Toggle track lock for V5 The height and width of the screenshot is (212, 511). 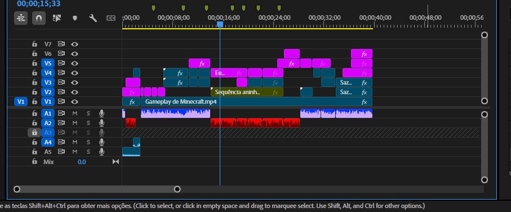34,63
